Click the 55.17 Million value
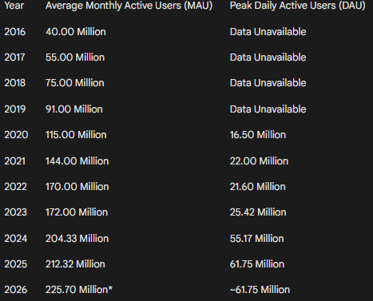 click(x=257, y=239)
